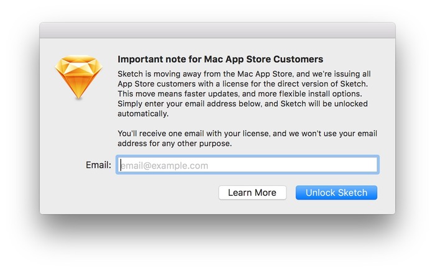
Task: Click empty dialog area below Sketch icon
Action: 78,131
